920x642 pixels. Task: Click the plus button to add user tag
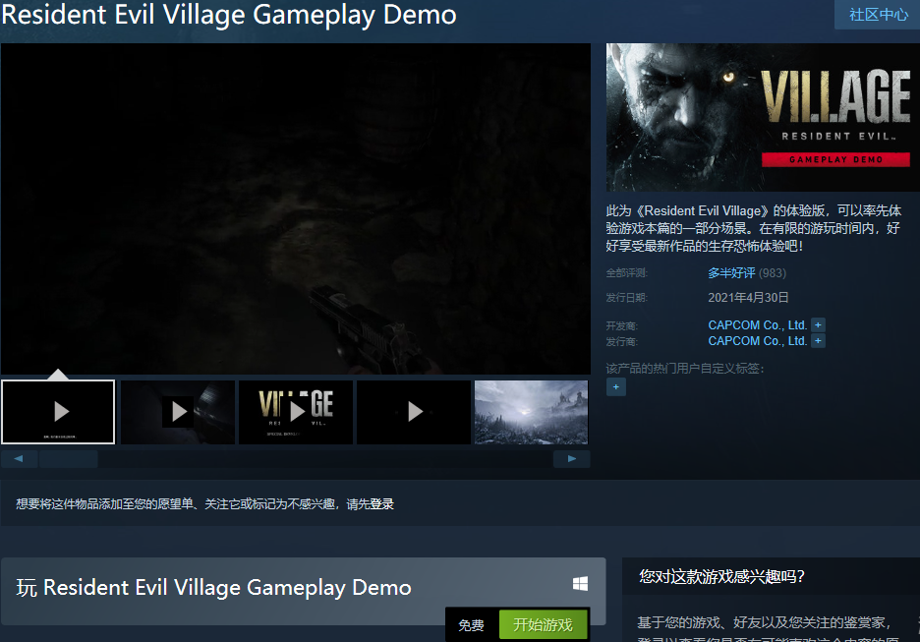coord(616,387)
